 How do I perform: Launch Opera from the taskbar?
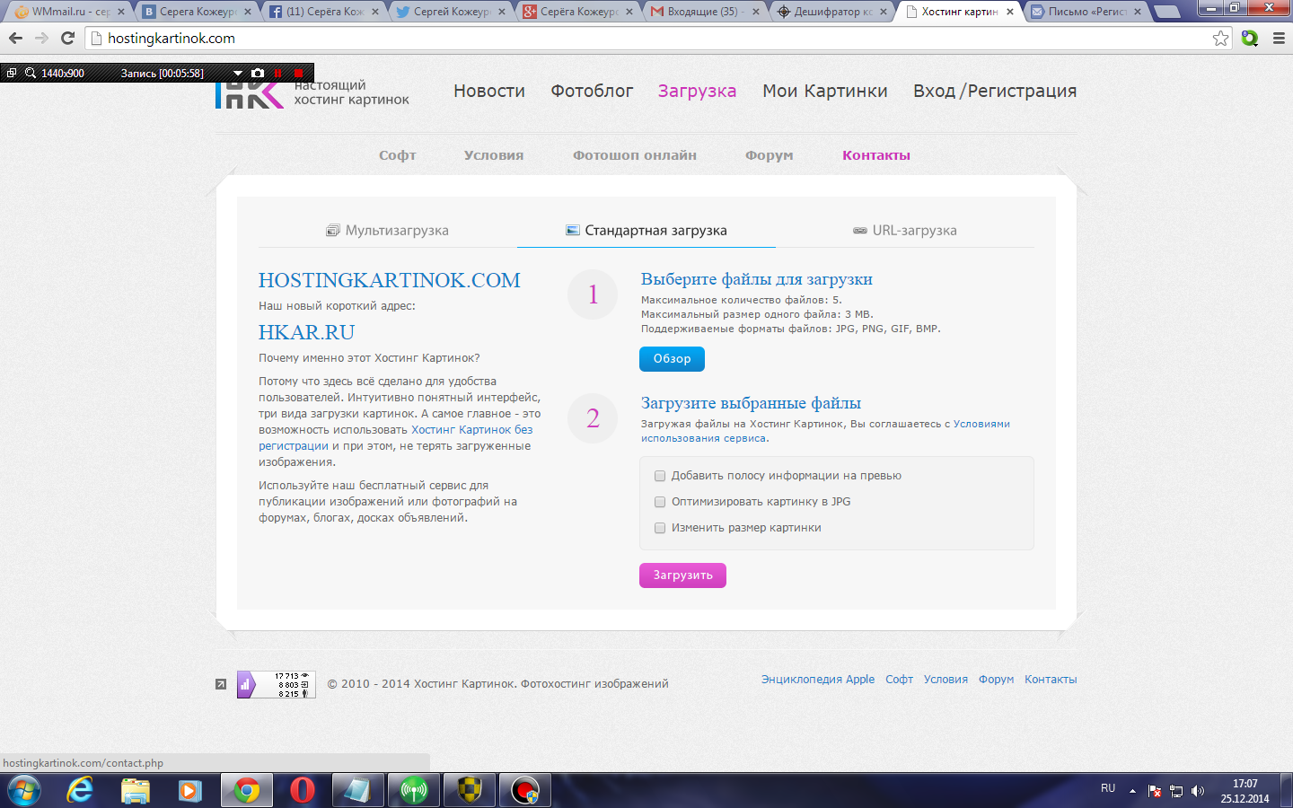point(303,791)
